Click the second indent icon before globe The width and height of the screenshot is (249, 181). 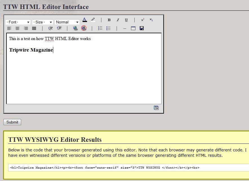click(59, 28)
